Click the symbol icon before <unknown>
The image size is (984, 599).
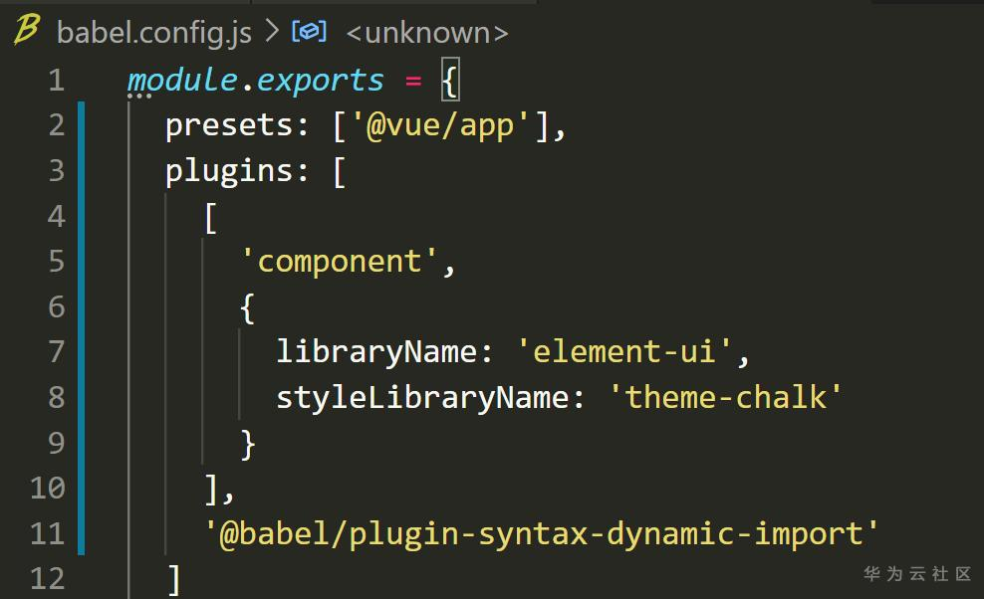309,31
